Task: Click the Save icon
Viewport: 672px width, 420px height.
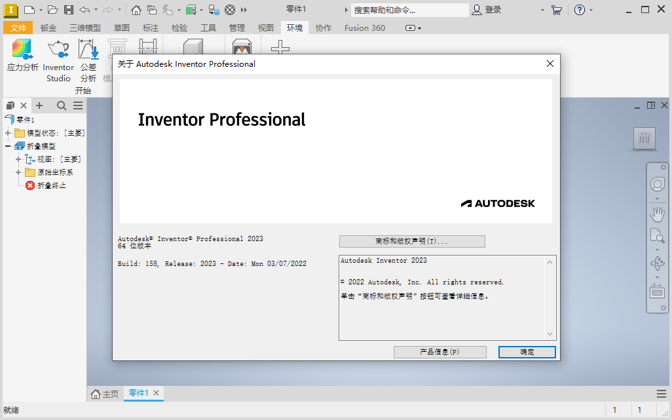Action: click(69, 9)
